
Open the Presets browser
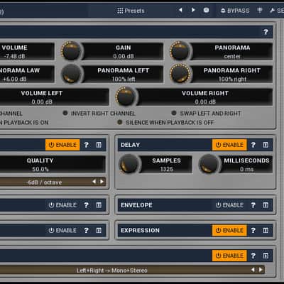tap(131, 11)
